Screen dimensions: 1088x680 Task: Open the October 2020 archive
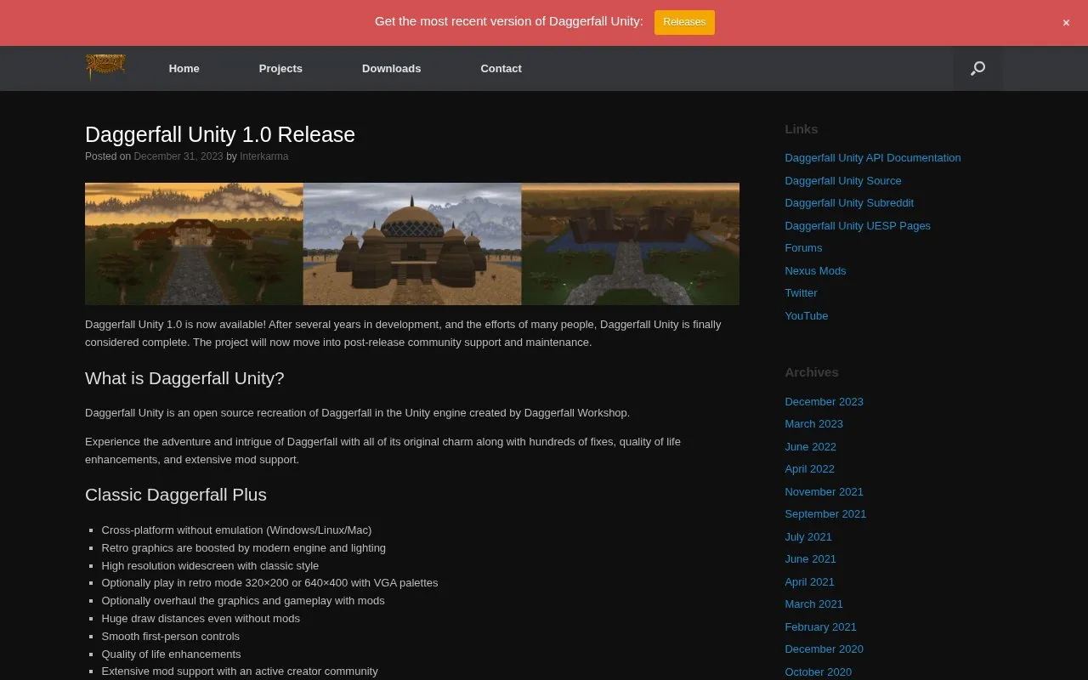(x=818, y=671)
